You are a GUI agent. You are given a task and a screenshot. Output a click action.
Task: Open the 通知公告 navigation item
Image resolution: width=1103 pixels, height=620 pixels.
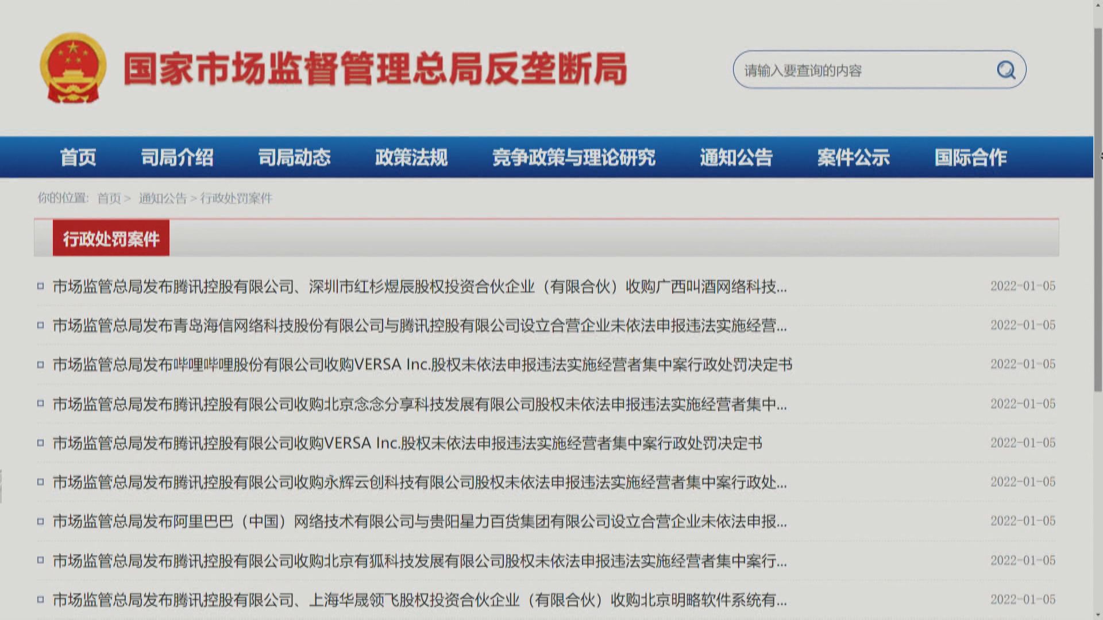[736, 157]
